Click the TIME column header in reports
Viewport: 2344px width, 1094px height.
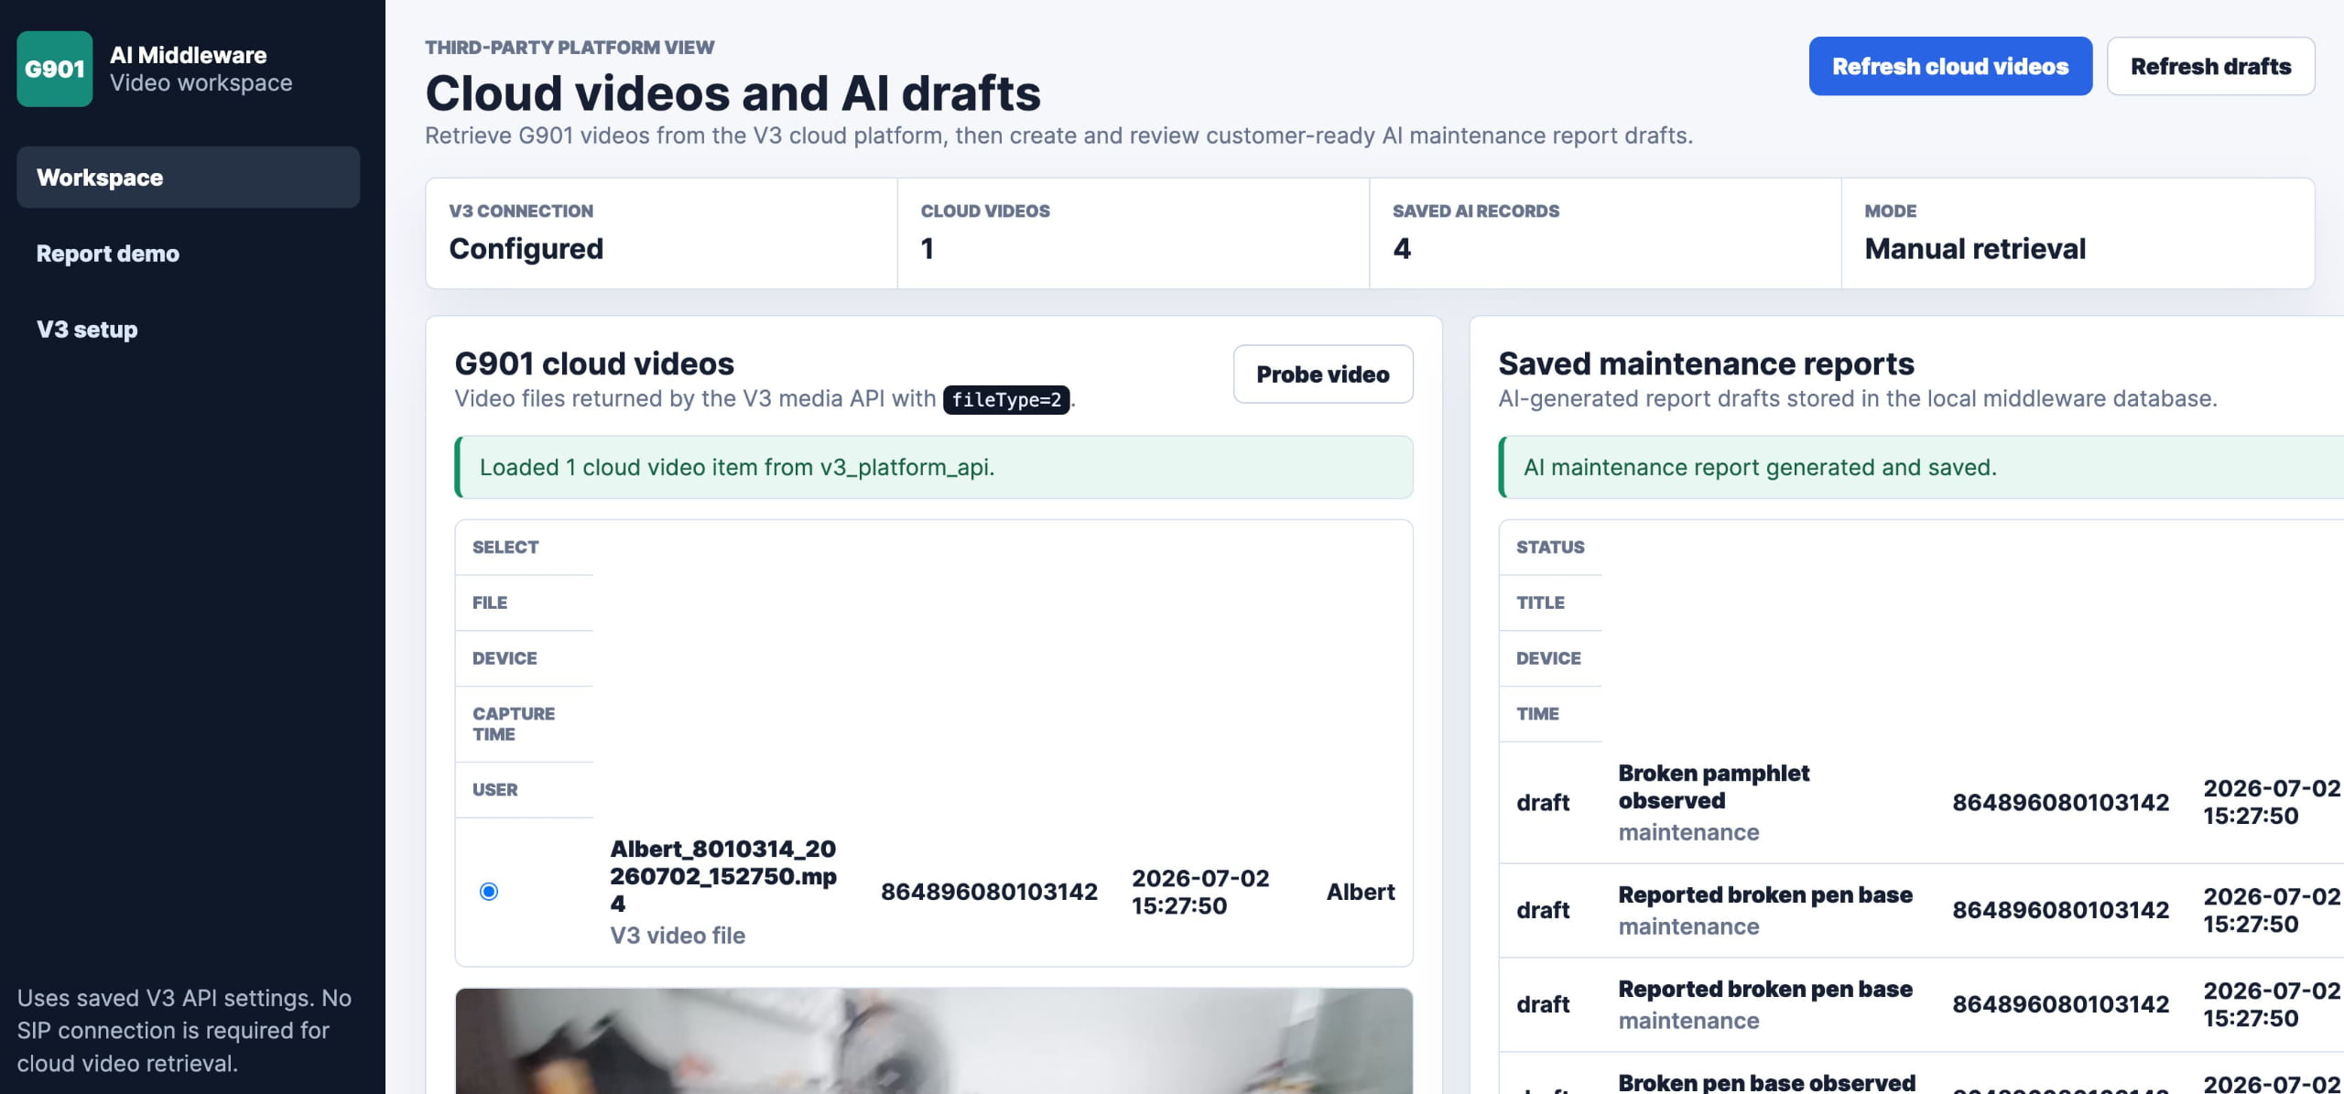1537,714
